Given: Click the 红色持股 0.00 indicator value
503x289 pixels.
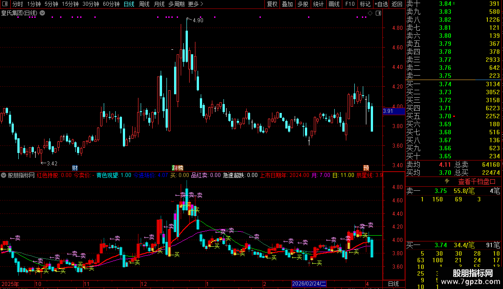Looking at the screenshot, I should (x=54, y=175).
